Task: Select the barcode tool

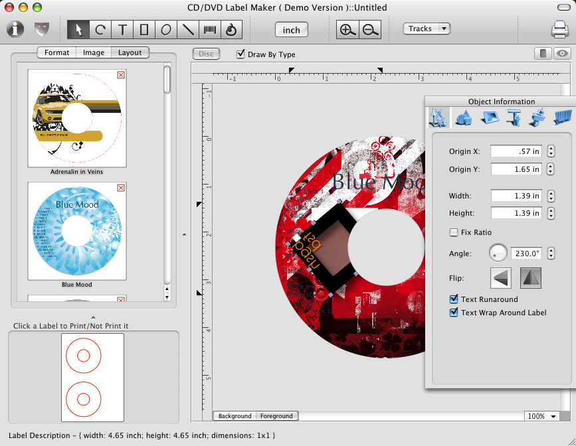Action: click(x=210, y=30)
